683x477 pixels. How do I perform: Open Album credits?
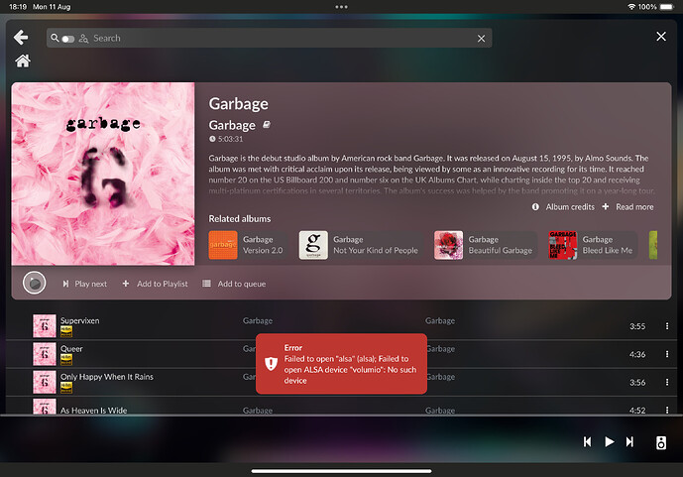click(x=570, y=207)
